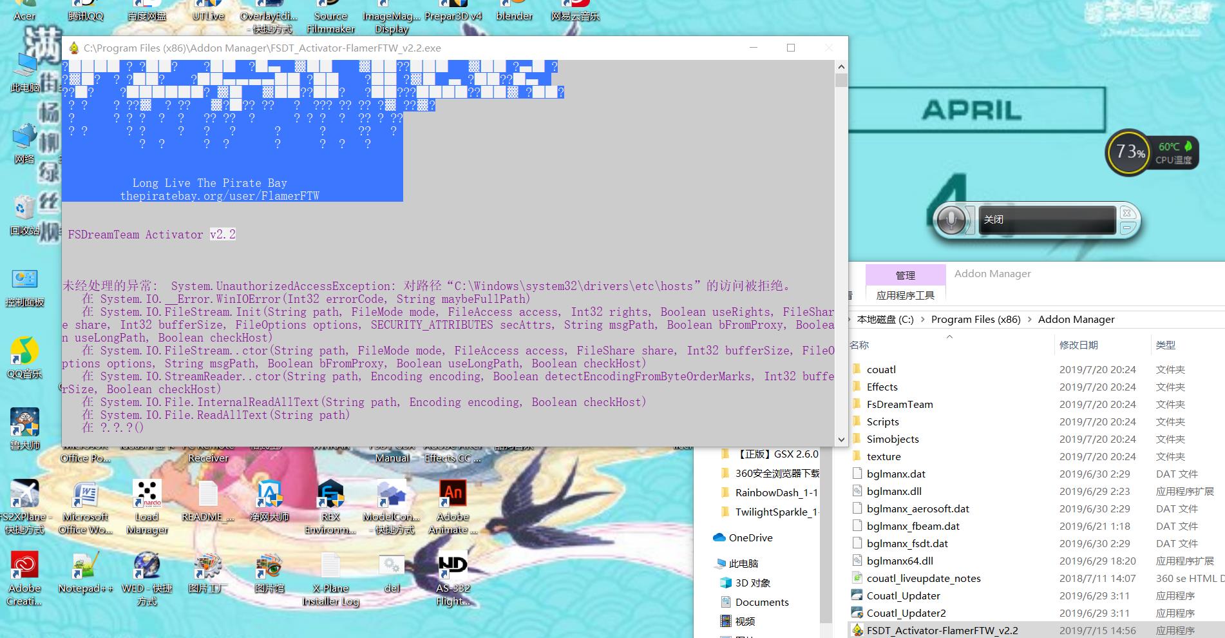Launch Adobe Creative Cloud icon
The height and width of the screenshot is (638, 1225).
point(24,579)
